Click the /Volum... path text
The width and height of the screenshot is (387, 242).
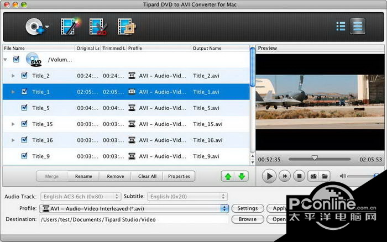pos(60,60)
